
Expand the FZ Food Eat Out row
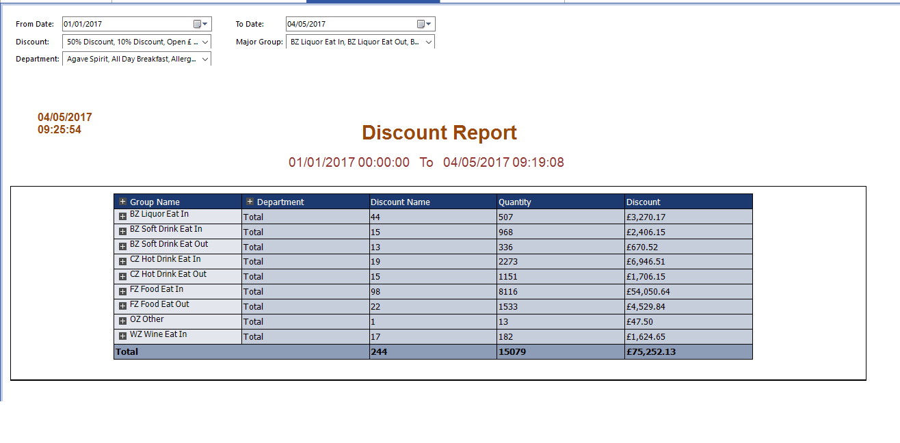[x=122, y=306]
